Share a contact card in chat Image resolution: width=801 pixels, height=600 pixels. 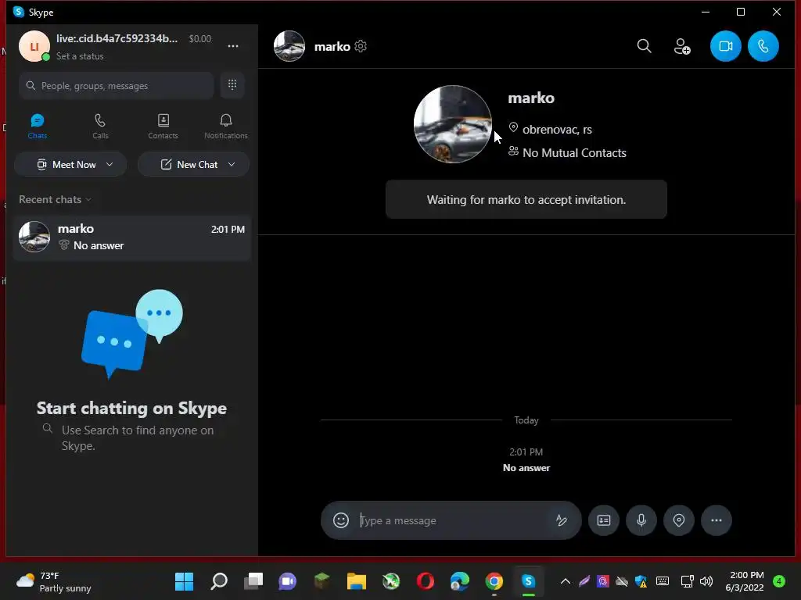[604, 520]
